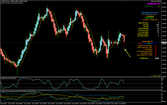Click the 'Magic Number:' label

(x=143, y=23)
